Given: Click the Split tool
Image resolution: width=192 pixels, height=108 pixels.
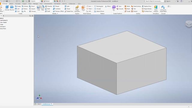Looking at the screenshot, I should [x=67, y=6].
